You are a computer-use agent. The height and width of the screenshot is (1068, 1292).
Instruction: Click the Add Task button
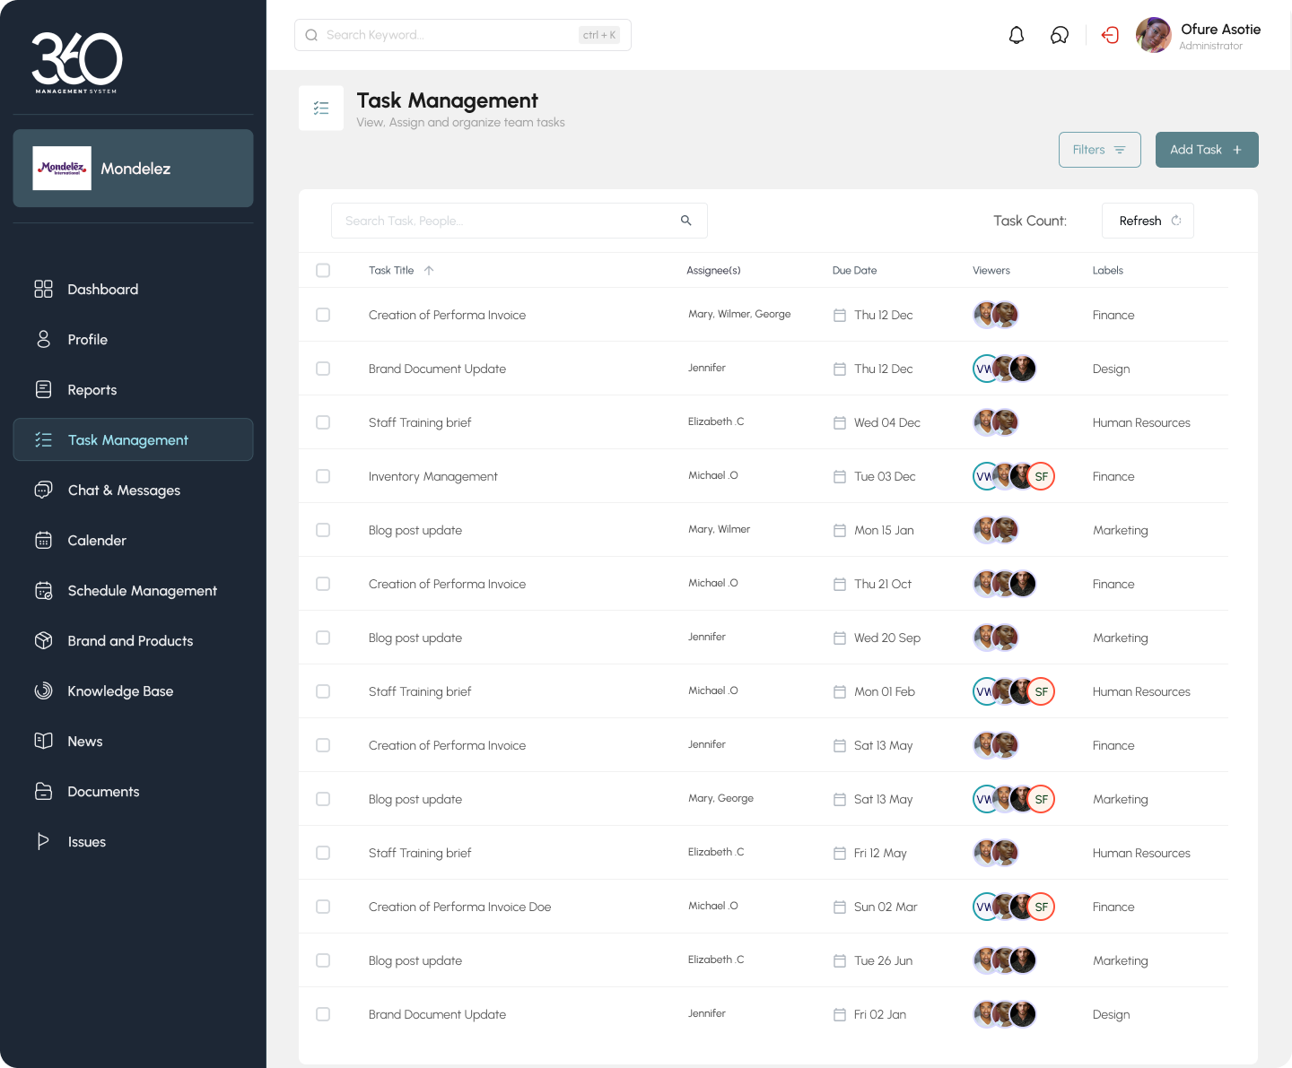click(1206, 150)
